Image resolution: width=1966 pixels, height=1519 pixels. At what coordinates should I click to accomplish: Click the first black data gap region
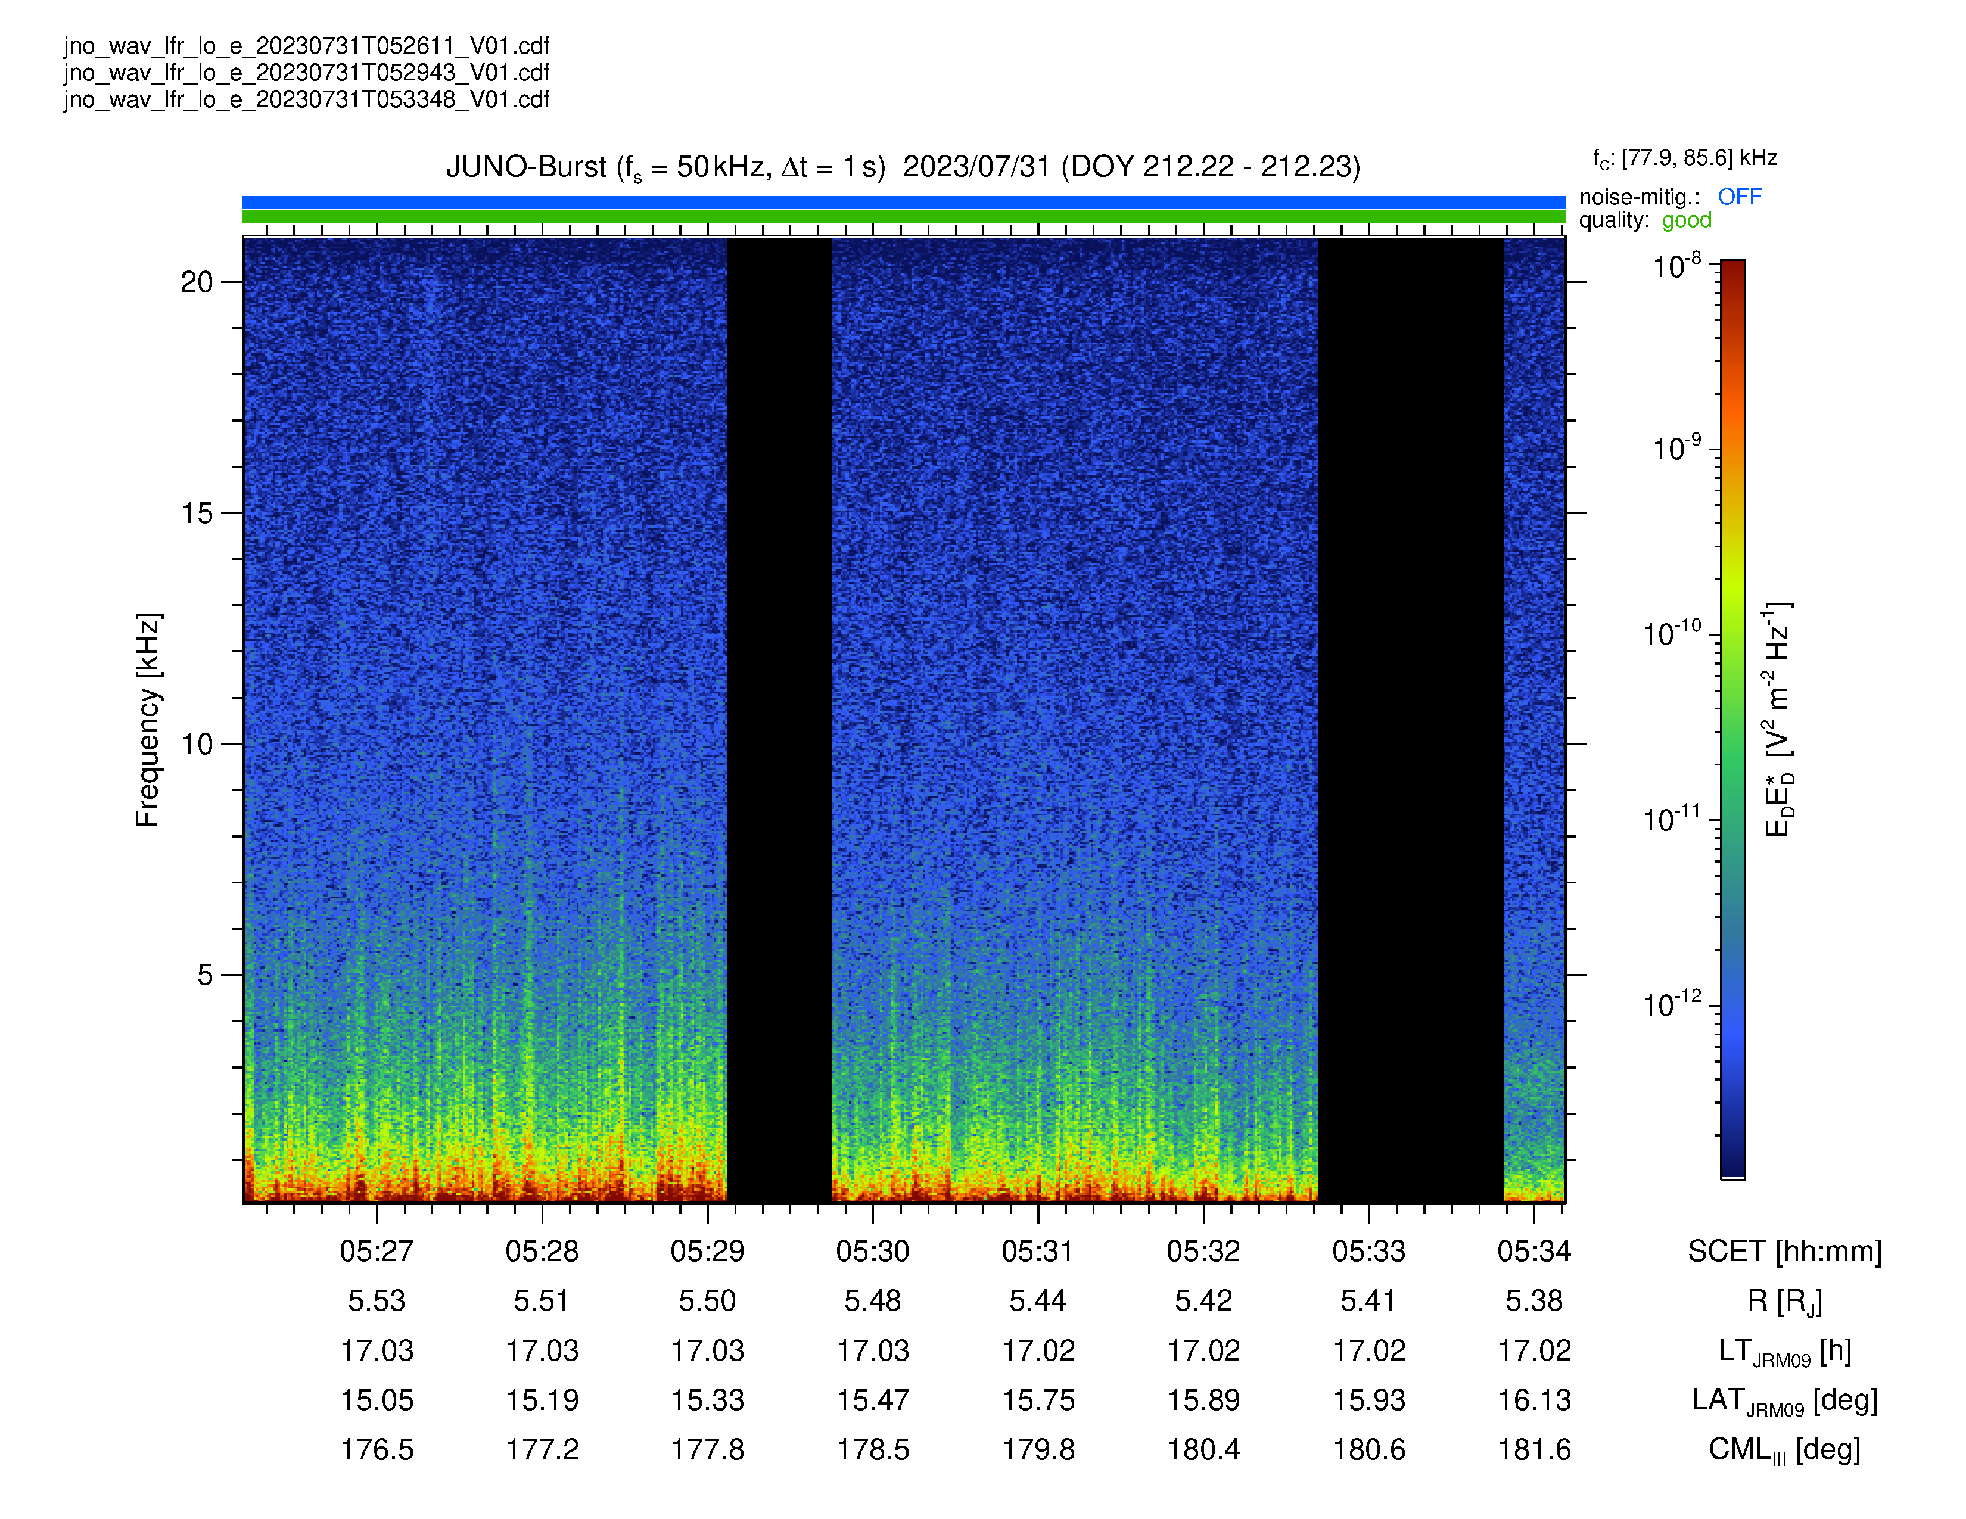(x=779, y=720)
